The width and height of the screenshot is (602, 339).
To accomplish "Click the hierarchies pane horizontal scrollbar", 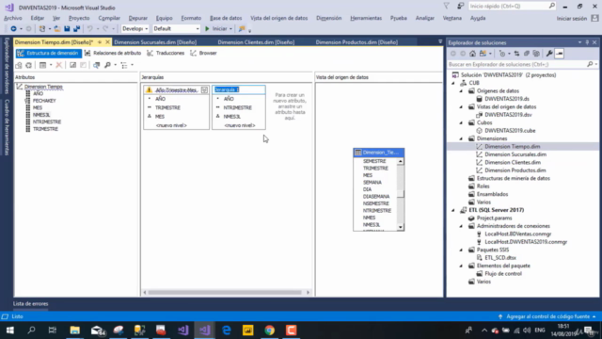I will point(226,293).
